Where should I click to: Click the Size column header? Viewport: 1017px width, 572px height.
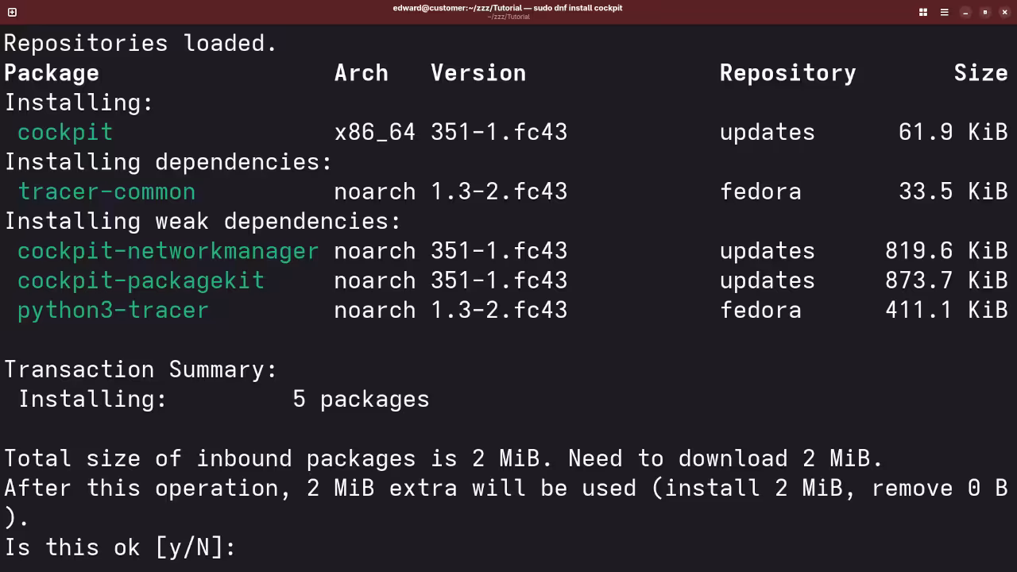tap(980, 73)
